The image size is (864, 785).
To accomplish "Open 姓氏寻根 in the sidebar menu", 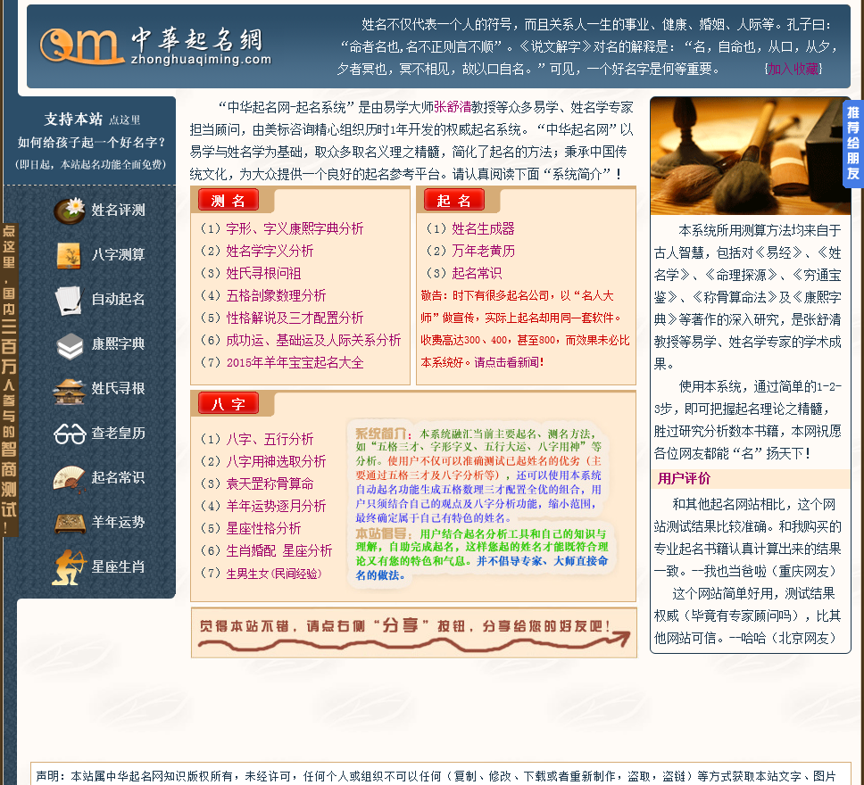I will (118, 389).
